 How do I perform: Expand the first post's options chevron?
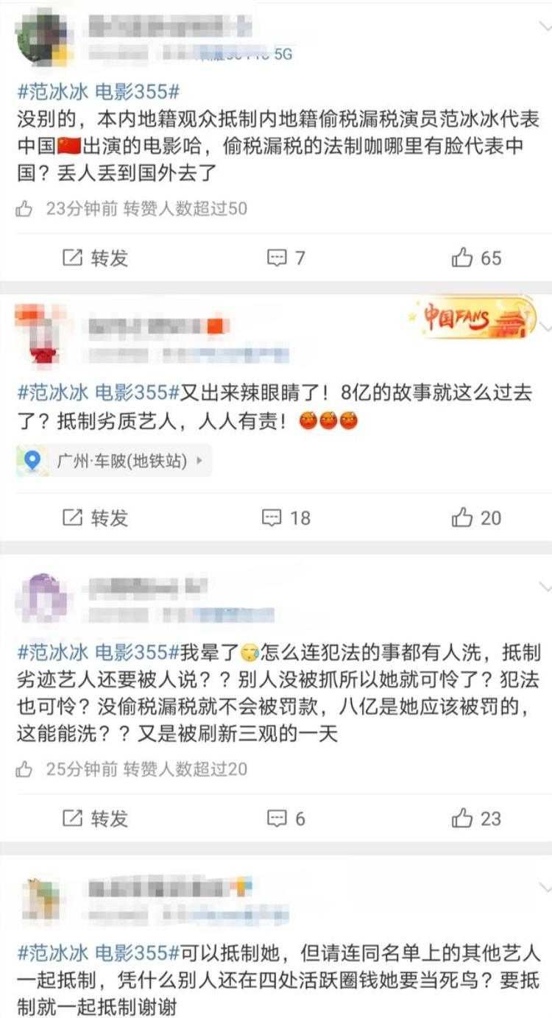click(x=545, y=27)
